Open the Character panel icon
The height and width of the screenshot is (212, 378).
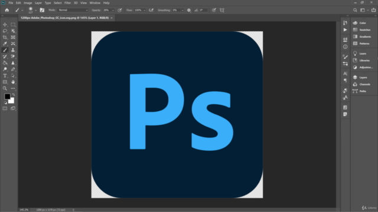tap(345, 74)
